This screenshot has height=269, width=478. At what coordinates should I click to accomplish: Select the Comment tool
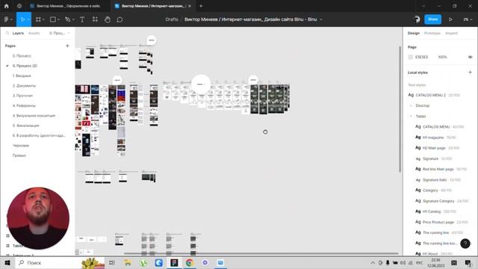[x=119, y=19]
